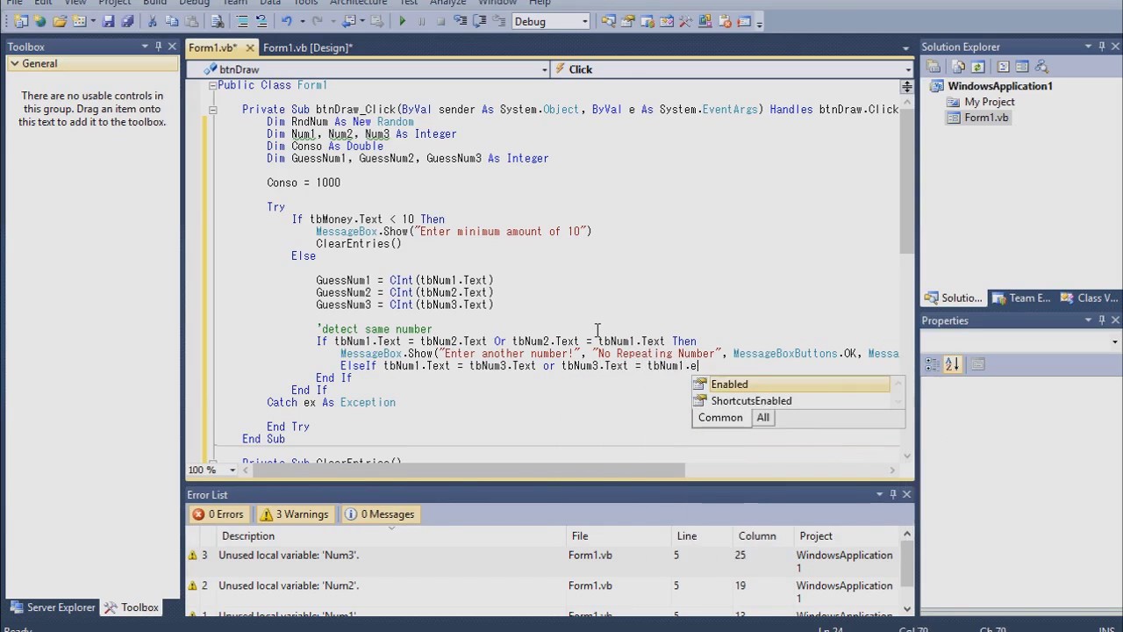Toggle the 3 Warnings filter button
1123x632 pixels.
[294, 514]
